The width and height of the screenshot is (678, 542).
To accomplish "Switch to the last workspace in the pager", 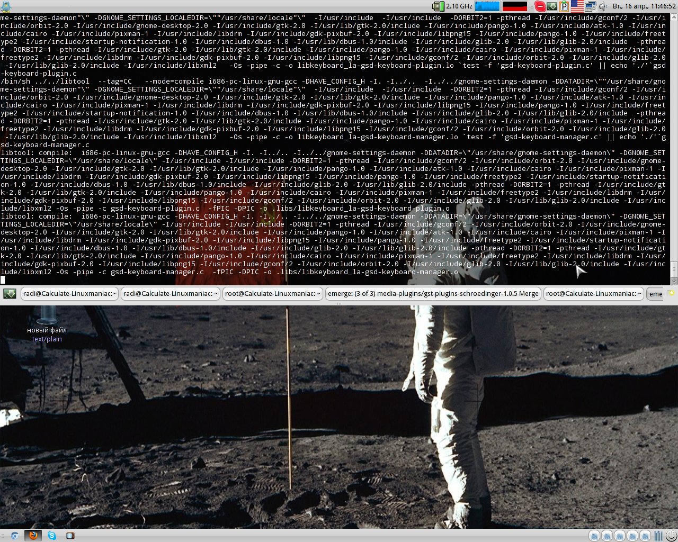I will [x=645, y=536].
